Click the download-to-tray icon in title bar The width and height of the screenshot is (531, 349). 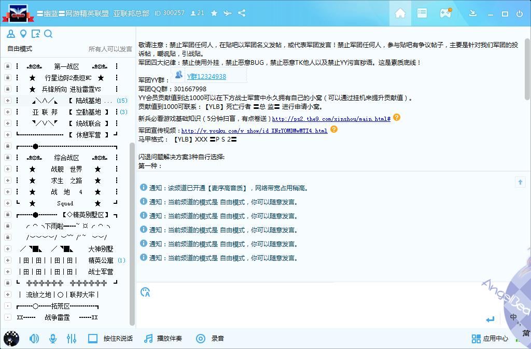pyautogui.click(x=473, y=13)
